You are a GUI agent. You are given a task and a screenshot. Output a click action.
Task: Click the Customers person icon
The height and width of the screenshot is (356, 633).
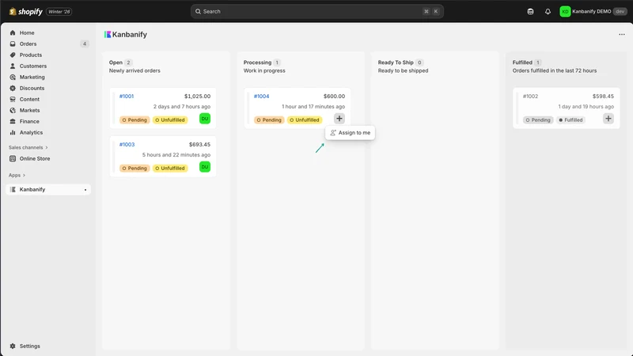[13, 66]
